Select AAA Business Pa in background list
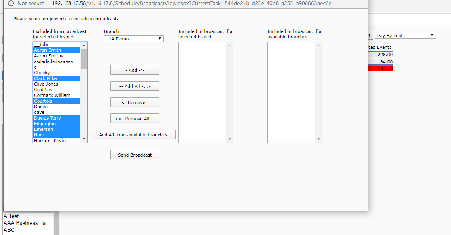The width and height of the screenshot is (451, 235). coord(25,223)
